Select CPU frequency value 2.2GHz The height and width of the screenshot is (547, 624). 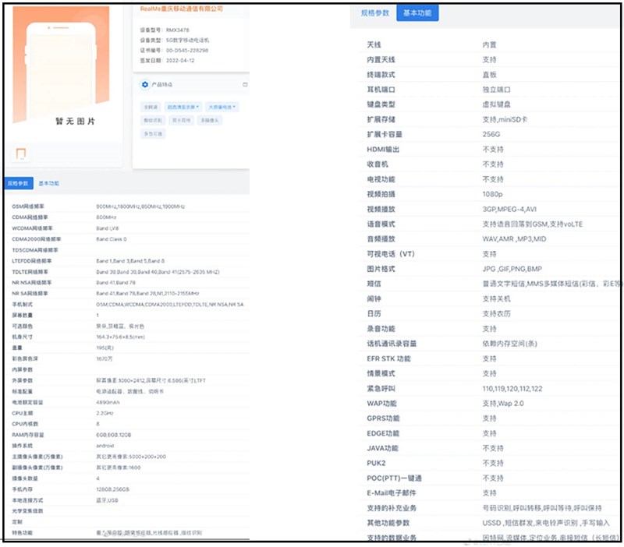pos(105,413)
